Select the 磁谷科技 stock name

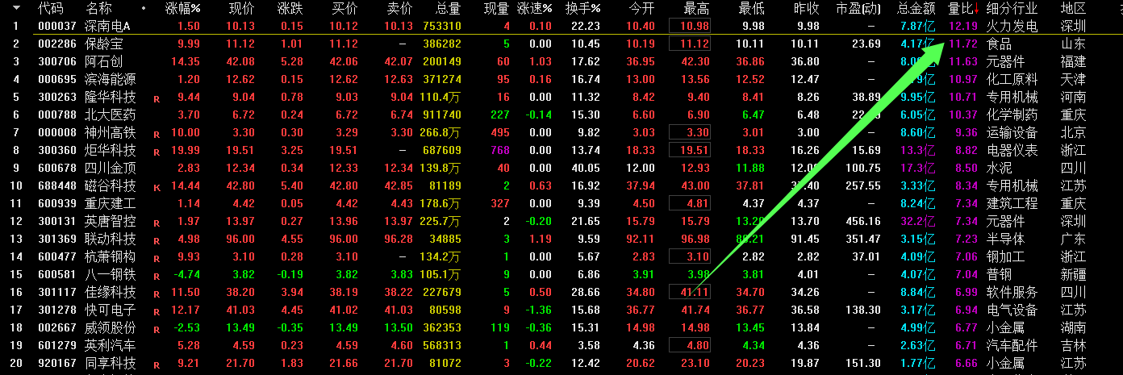click(111, 185)
